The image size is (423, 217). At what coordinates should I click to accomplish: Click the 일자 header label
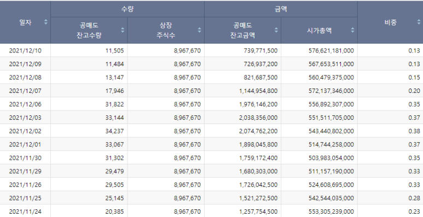[25, 22]
